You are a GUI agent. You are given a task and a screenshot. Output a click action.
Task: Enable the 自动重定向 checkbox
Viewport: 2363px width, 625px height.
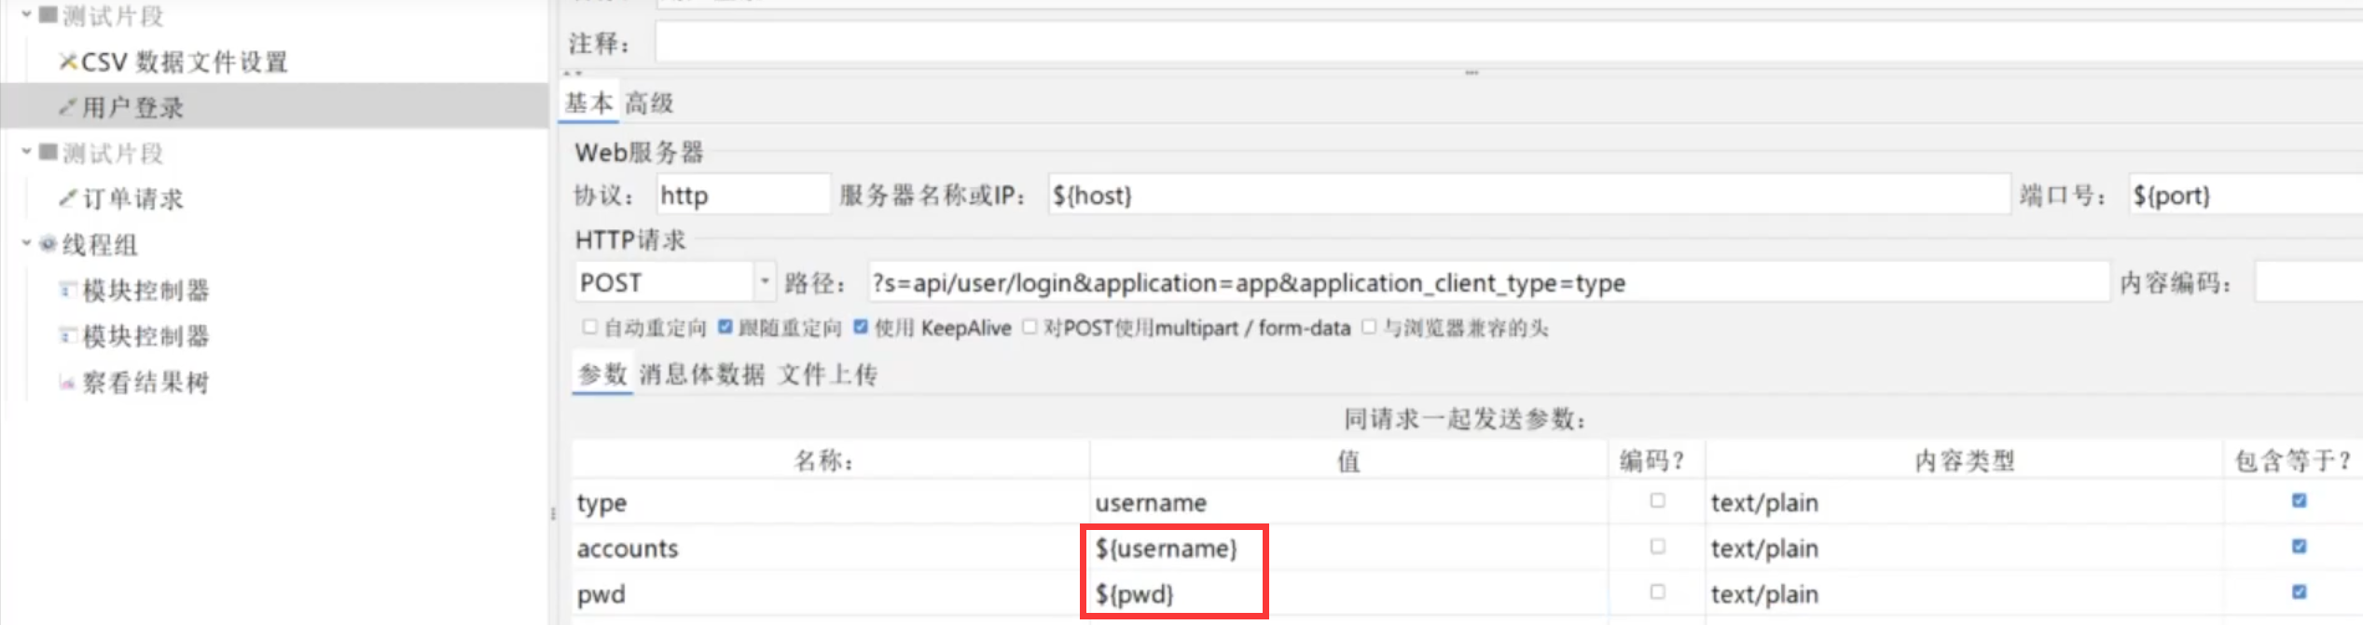click(589, 327)
